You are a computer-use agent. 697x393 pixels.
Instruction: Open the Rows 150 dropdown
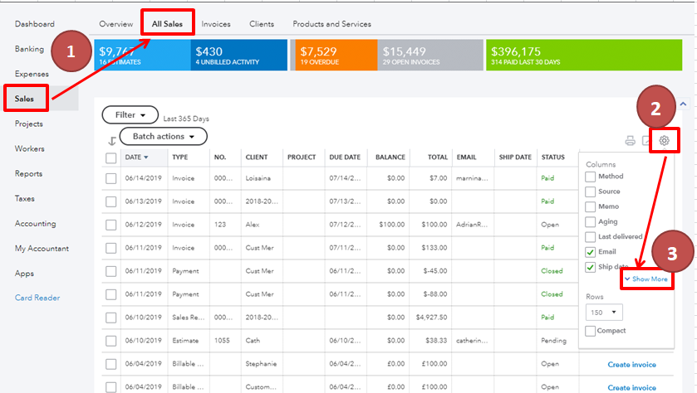click(x=604, y=313)
